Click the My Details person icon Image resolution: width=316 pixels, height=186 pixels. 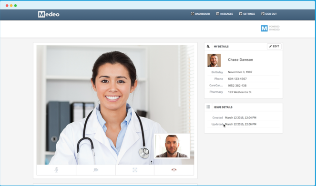point(208,47)
